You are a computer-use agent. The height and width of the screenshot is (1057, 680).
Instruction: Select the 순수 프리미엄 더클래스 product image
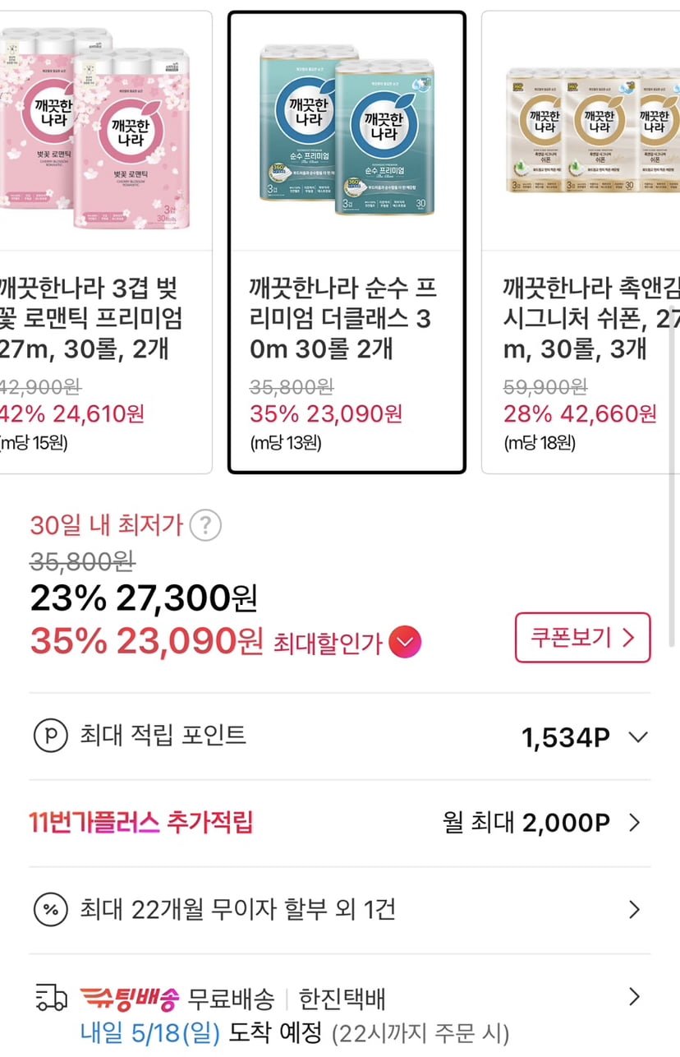[347, 132]
